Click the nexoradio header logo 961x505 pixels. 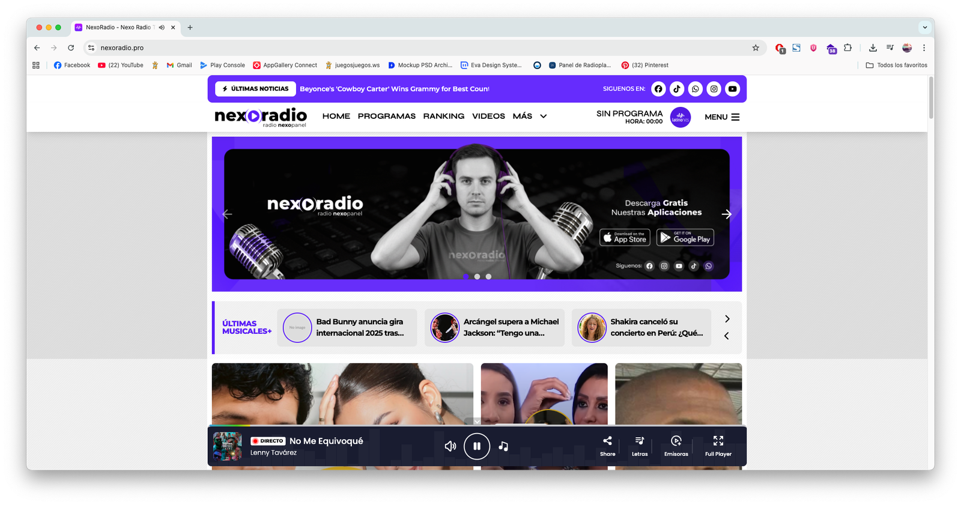[x=261, y=116]
